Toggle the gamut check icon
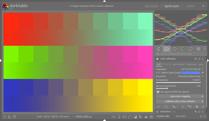This screenshot has height=121, width=209. click(x=146, y=117)
